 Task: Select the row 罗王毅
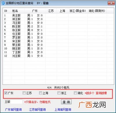pos(59,37)
